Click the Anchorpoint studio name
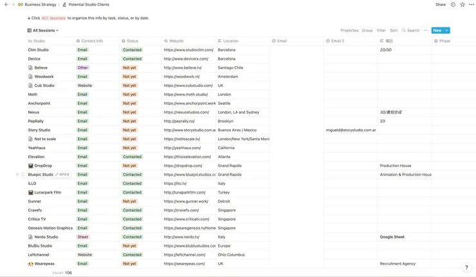The height and width of the screenshot is (277, 476). coord(39,103)
